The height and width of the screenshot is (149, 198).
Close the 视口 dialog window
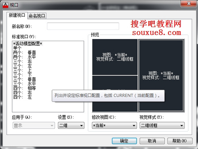coord(188,4)
